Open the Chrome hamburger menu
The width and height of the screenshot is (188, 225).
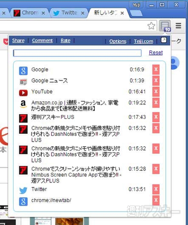tap(178, 26)
